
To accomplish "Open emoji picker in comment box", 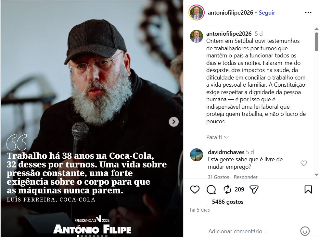I will 305,231.
